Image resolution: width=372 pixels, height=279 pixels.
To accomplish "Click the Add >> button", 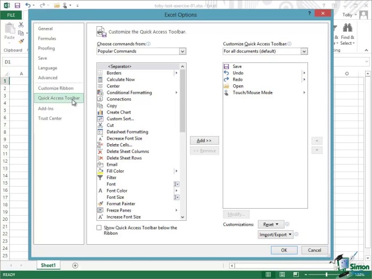I will pos(204,141).
